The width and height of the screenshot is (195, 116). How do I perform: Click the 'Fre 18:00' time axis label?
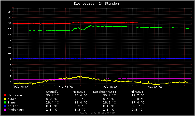tap(110, 87)
